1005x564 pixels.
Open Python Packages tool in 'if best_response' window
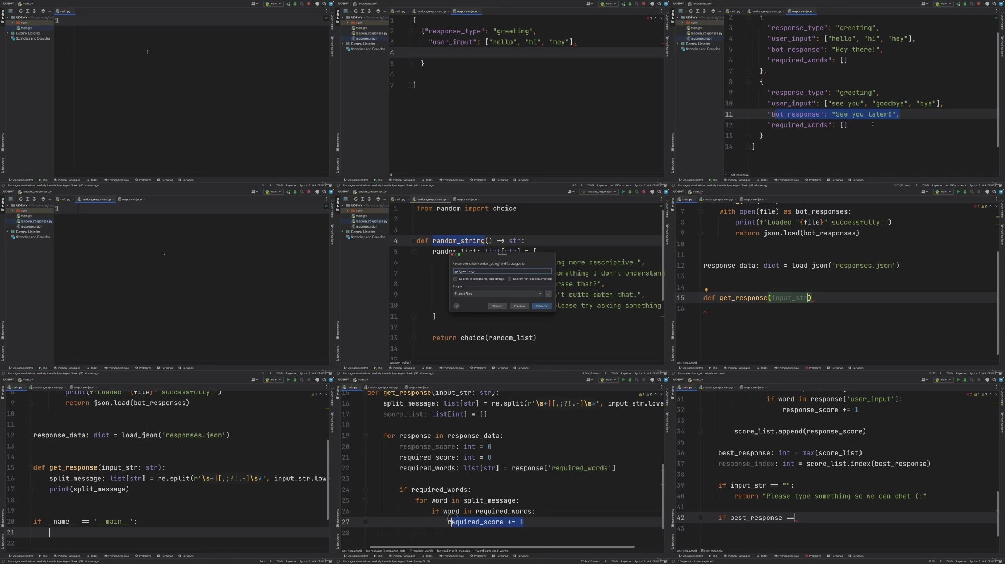click(737, 556)
